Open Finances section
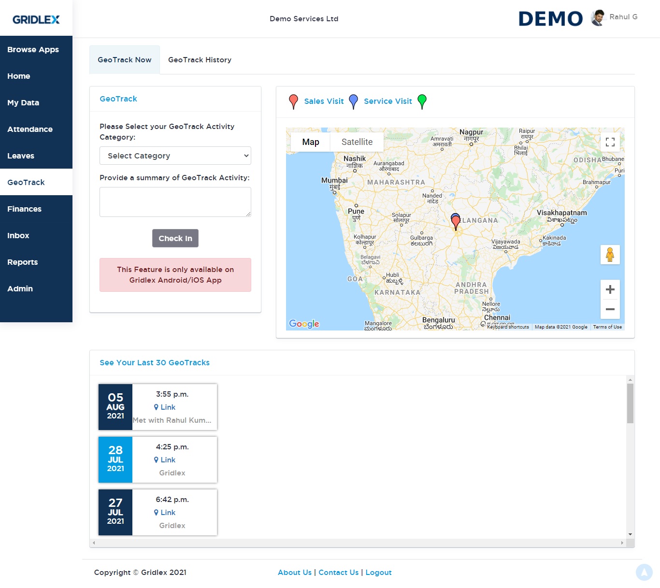The height and width of the screenshot is (588, 660). pyautogui.click(x=36, y=209)
